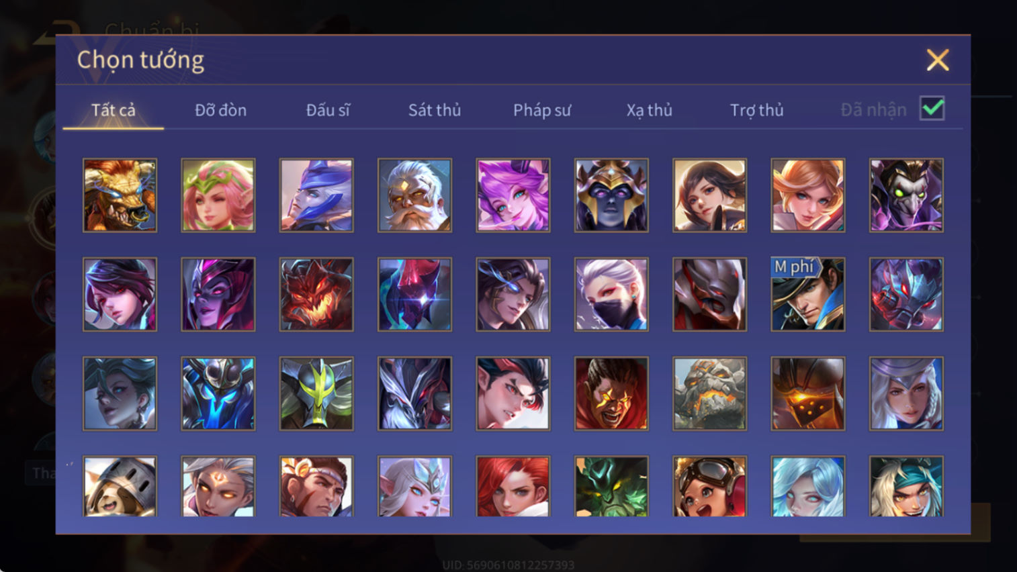Choose the green leaf crown girl hero
1017x572 pixels.
point(218,195)
